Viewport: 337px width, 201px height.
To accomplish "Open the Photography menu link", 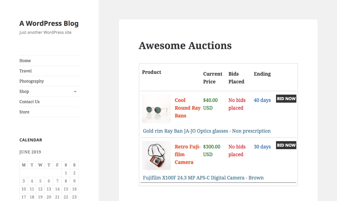I will point(32,81).
